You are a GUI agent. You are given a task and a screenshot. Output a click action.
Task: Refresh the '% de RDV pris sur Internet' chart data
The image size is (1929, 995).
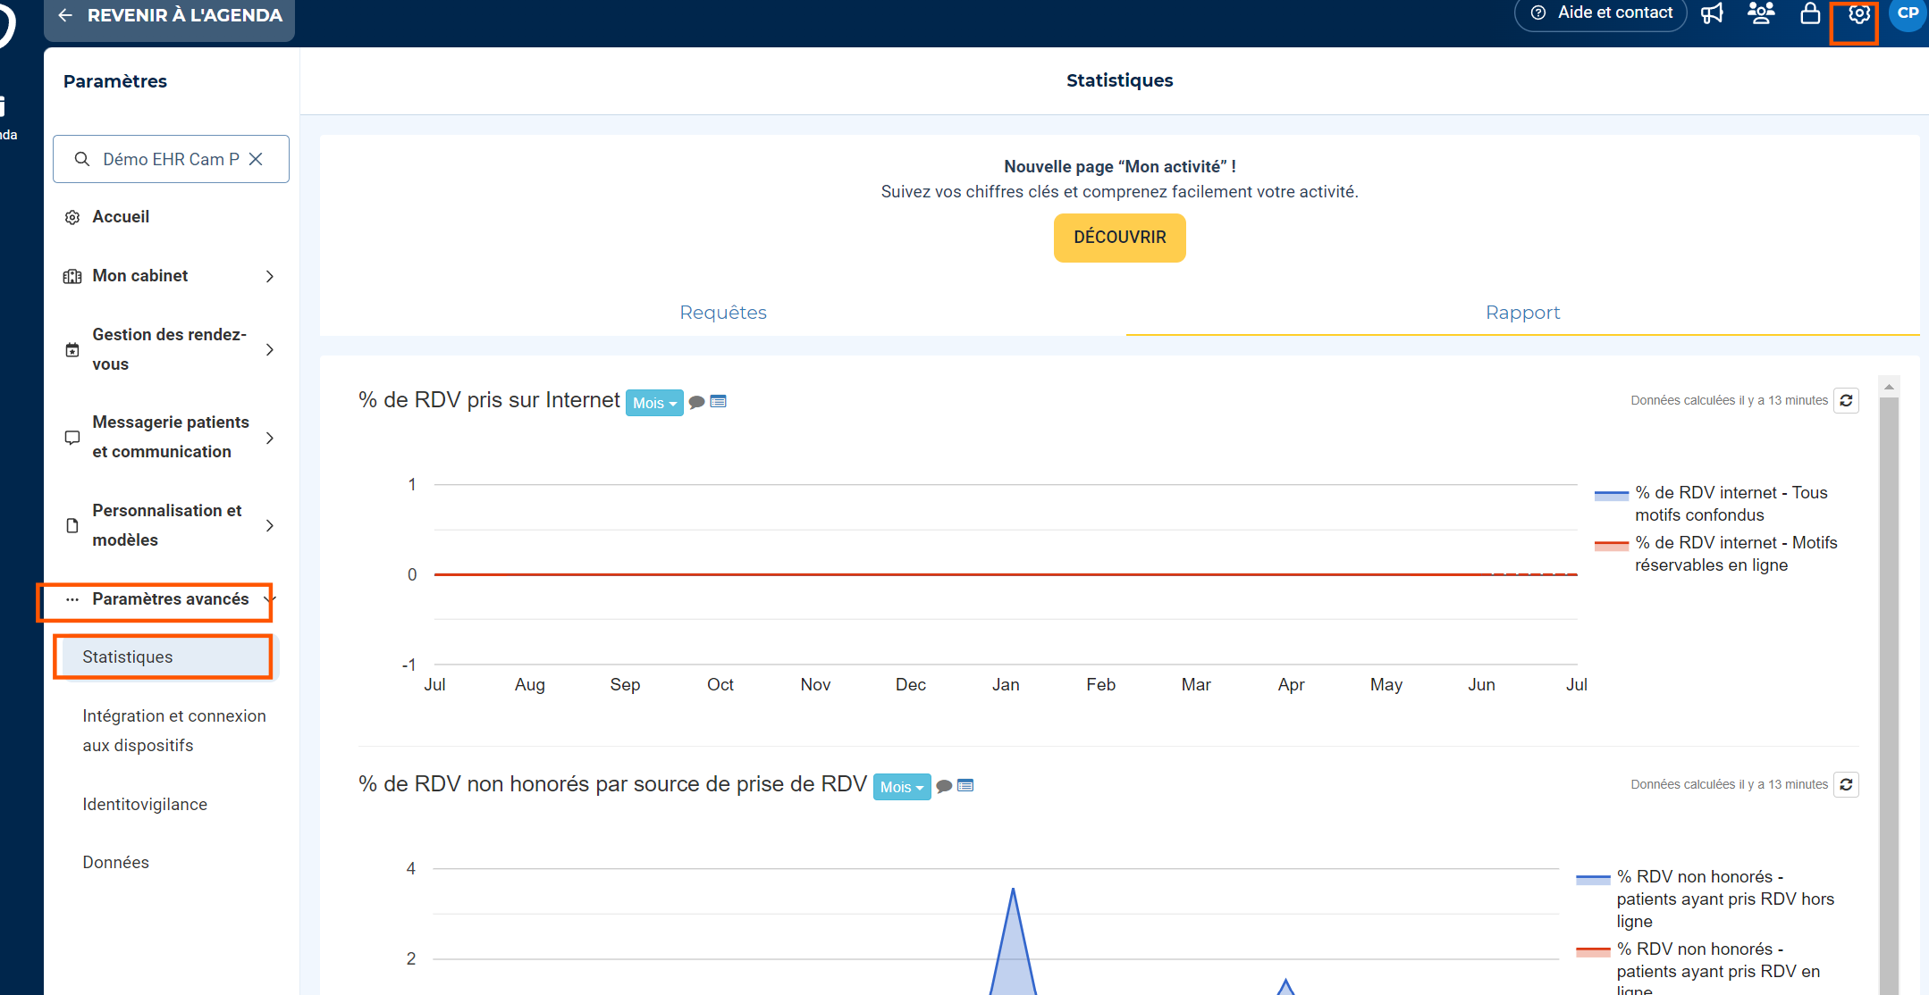click(1846, 400)
